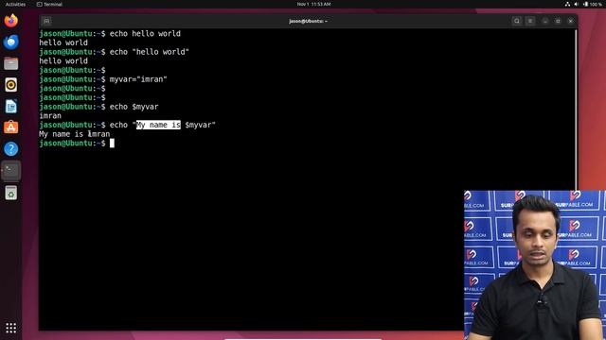Screen dimensions: 606x340
Task: Open the Files manager in the dock
Action: (10, 63)
